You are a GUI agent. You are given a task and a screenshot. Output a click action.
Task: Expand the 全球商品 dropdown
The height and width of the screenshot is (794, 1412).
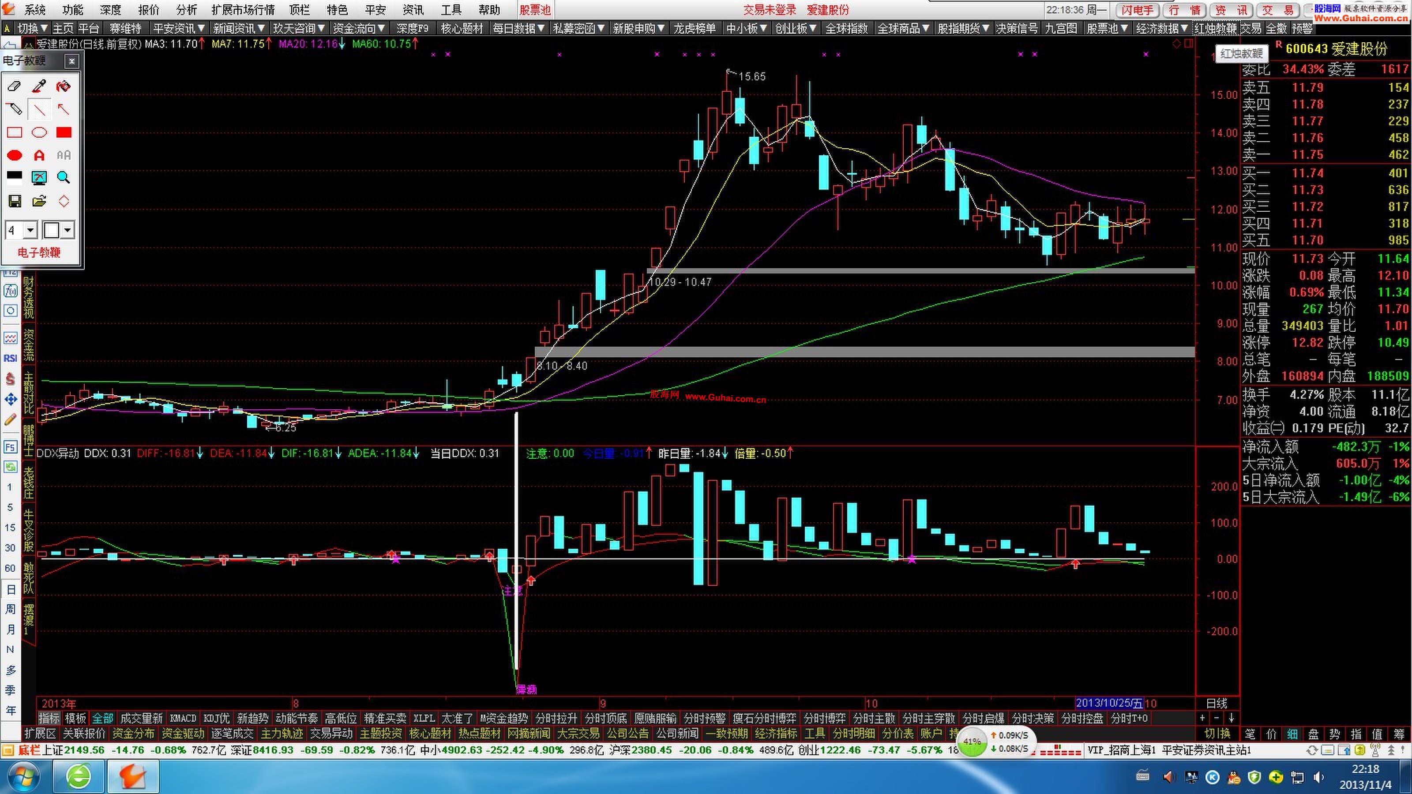click(904, 29)
